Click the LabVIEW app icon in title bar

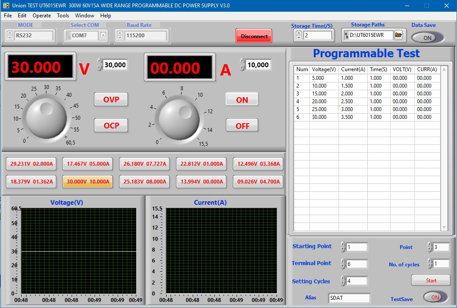(x=6, y=6)
